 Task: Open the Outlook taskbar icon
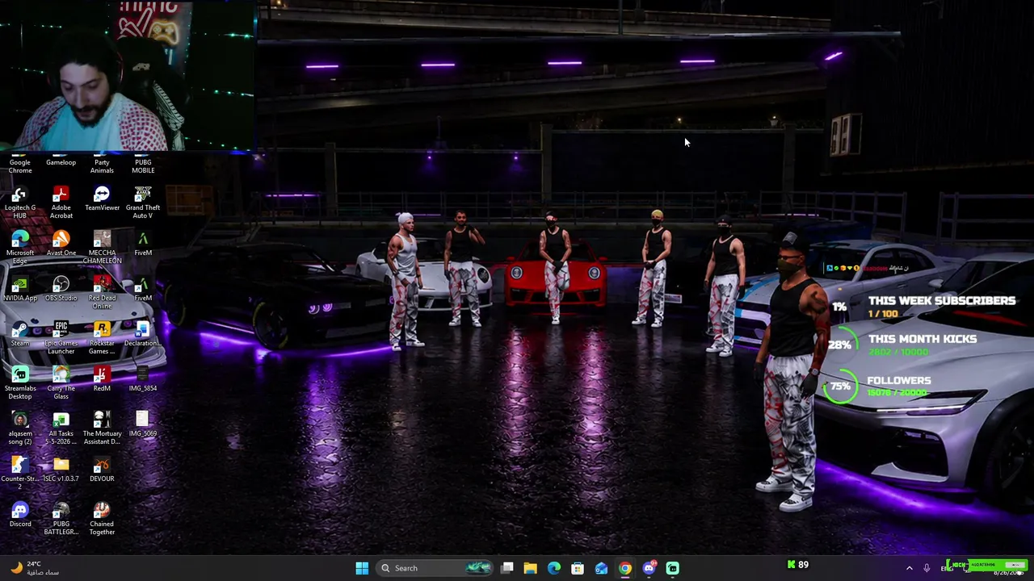(x=601, y=568)
